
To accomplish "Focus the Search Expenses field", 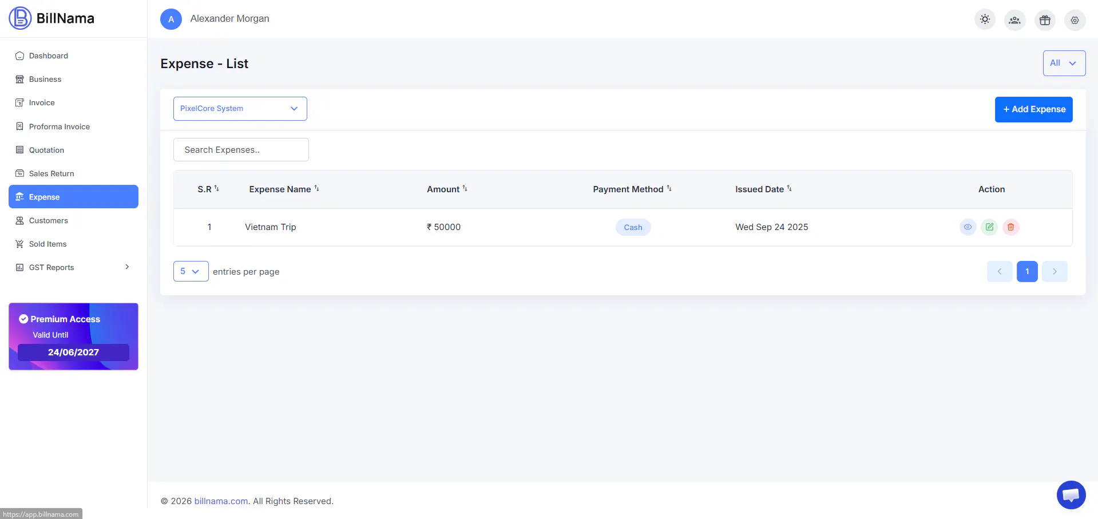I will click(x=241, y=149).
